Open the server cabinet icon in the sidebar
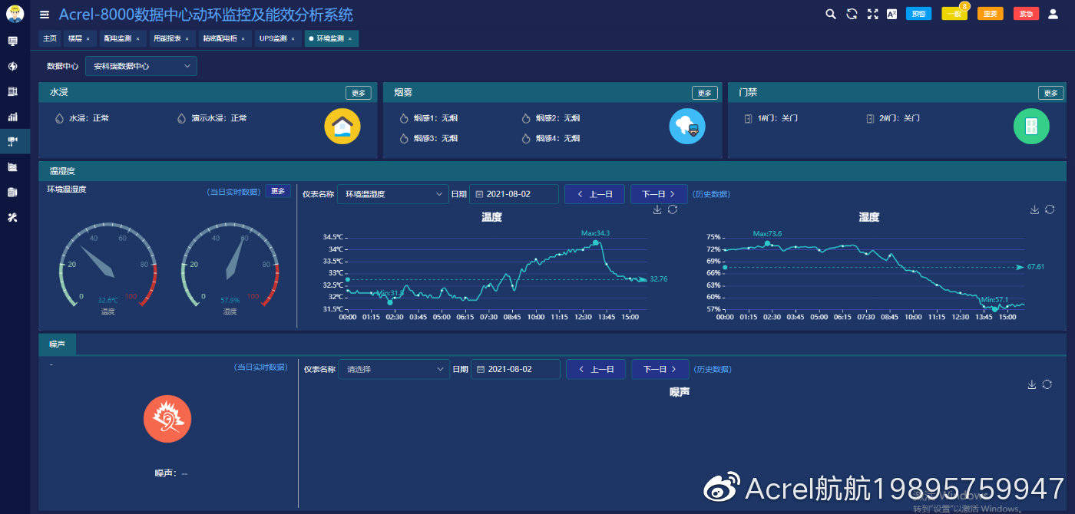The image size is (1075, 514). (x=12, y=91)
